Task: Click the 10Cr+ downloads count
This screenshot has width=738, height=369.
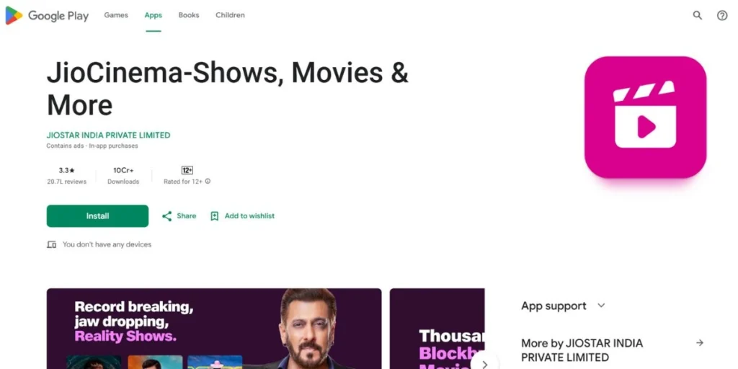Action: 123,170
